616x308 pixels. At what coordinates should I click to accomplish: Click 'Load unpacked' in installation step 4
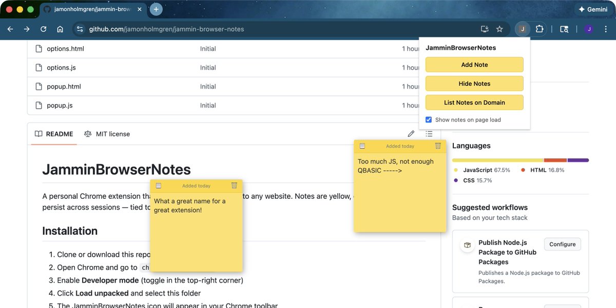102,293
